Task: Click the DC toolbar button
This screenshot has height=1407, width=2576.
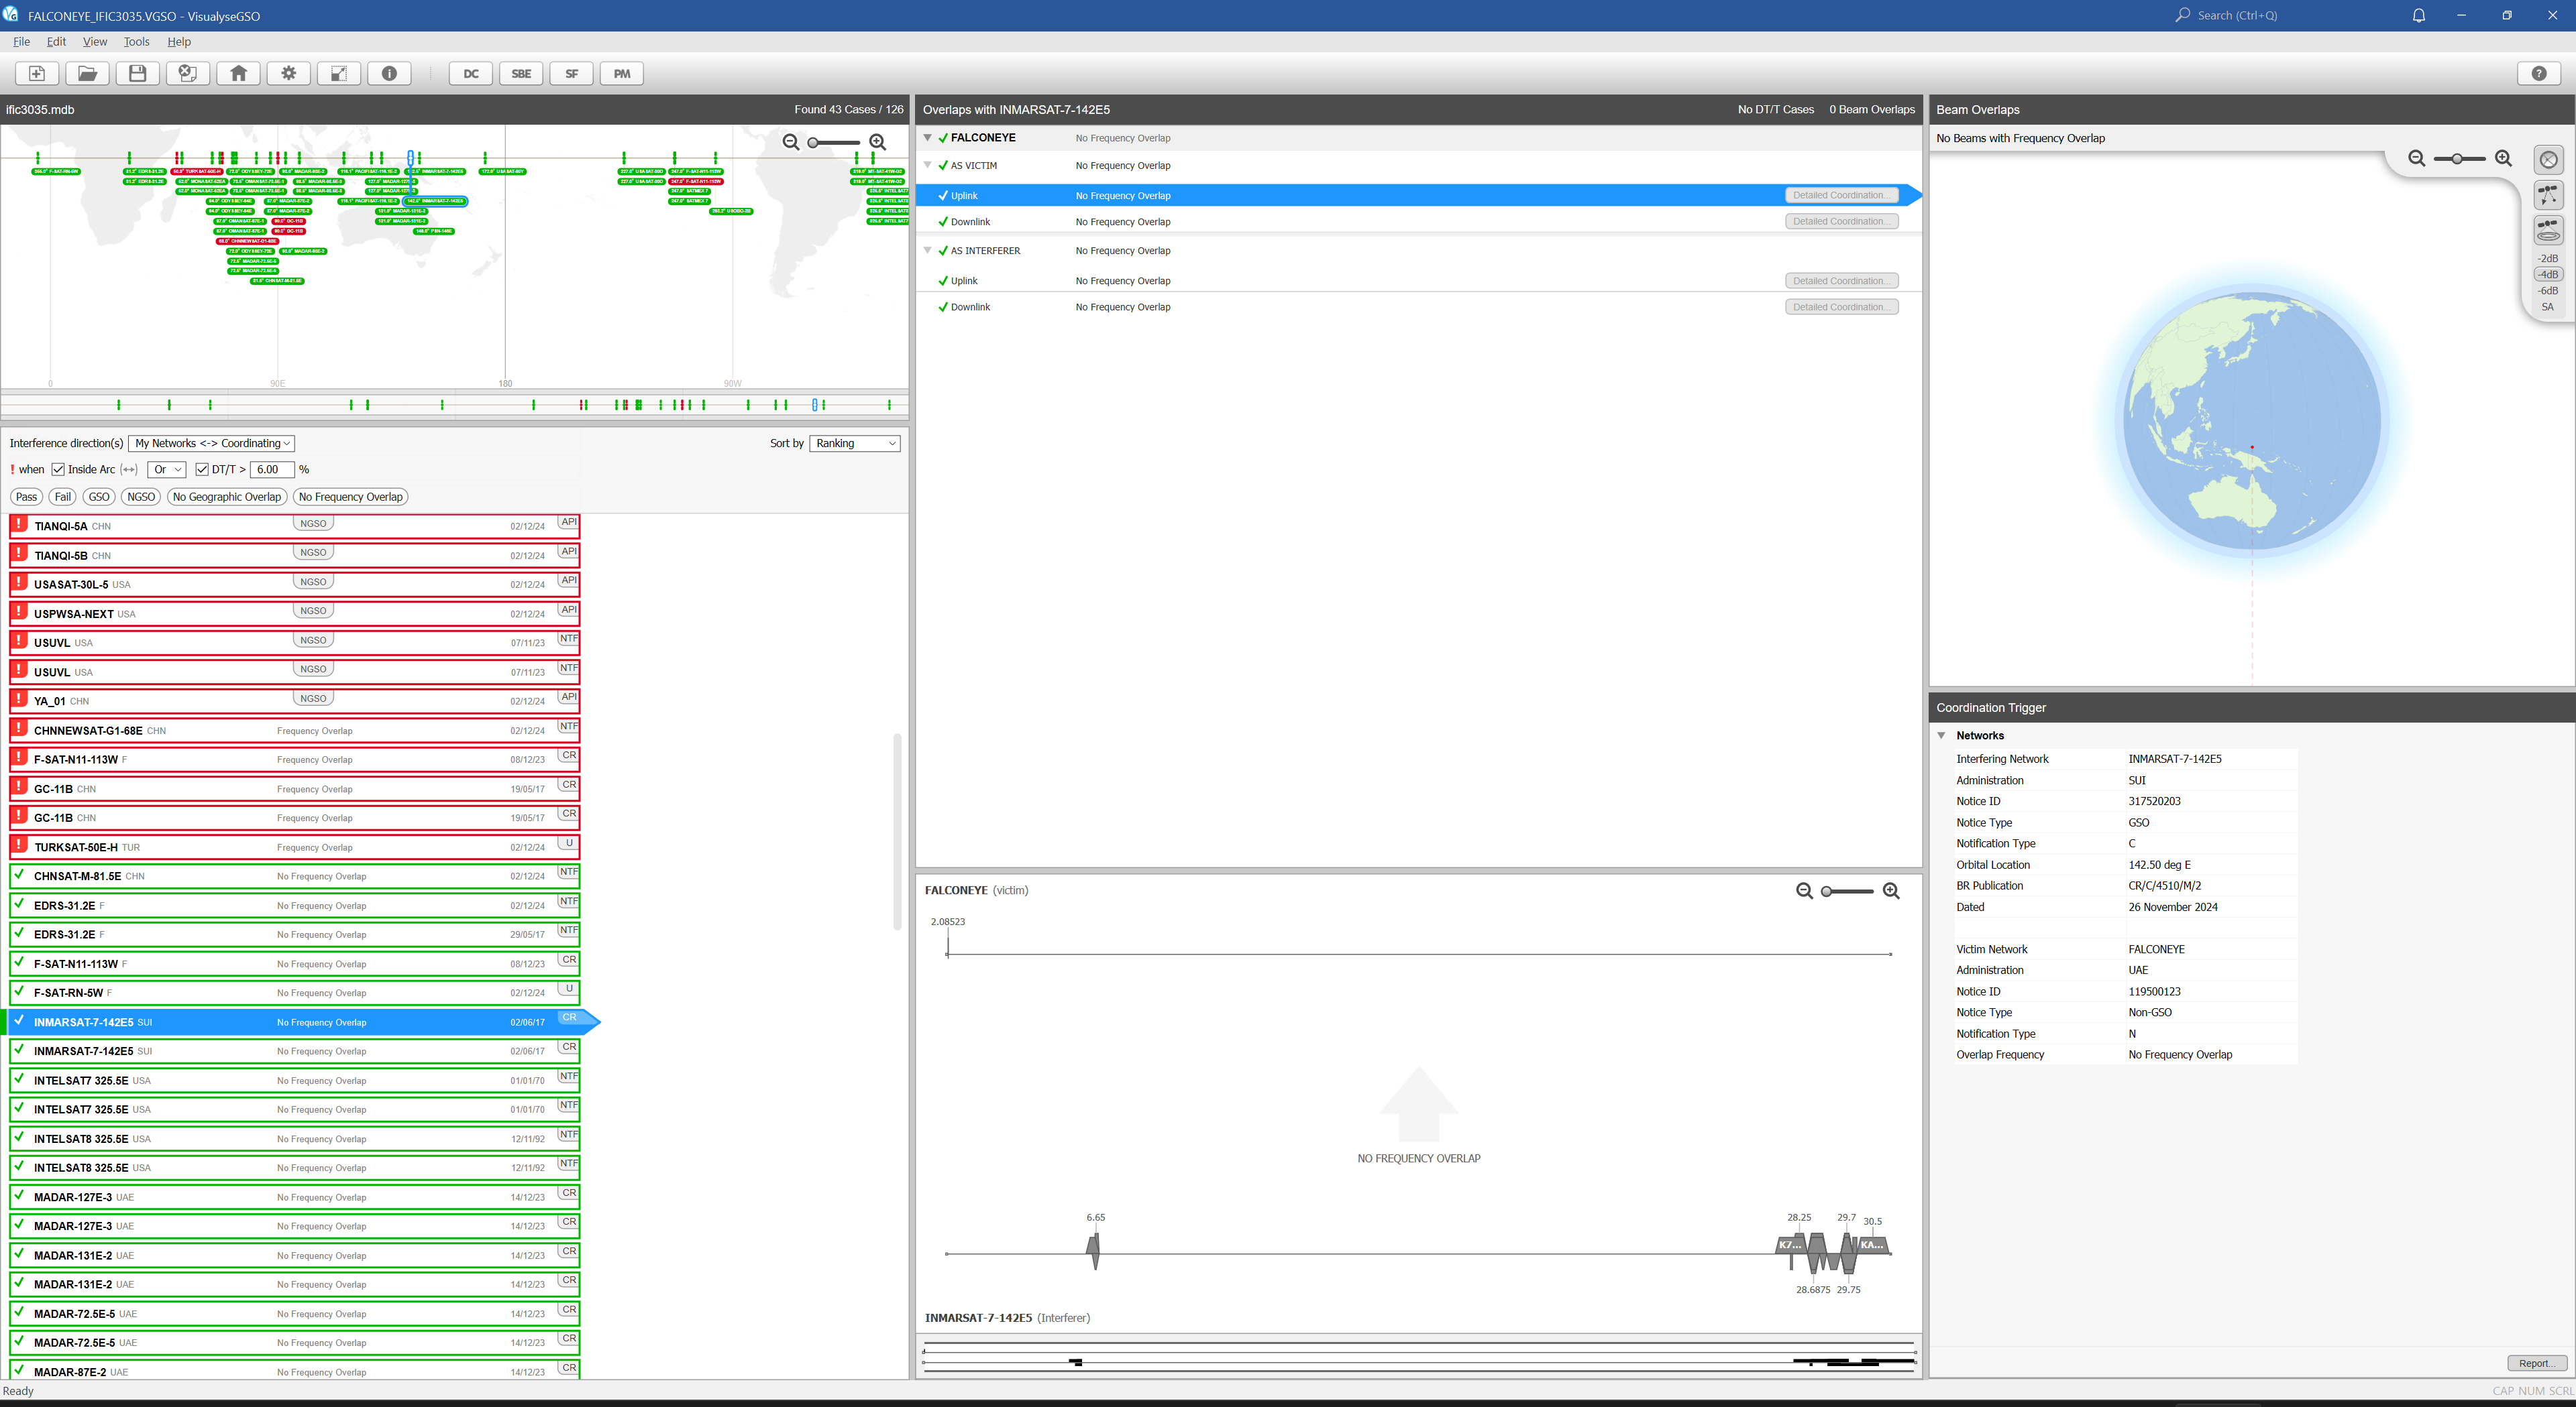Action: [471, 73]
